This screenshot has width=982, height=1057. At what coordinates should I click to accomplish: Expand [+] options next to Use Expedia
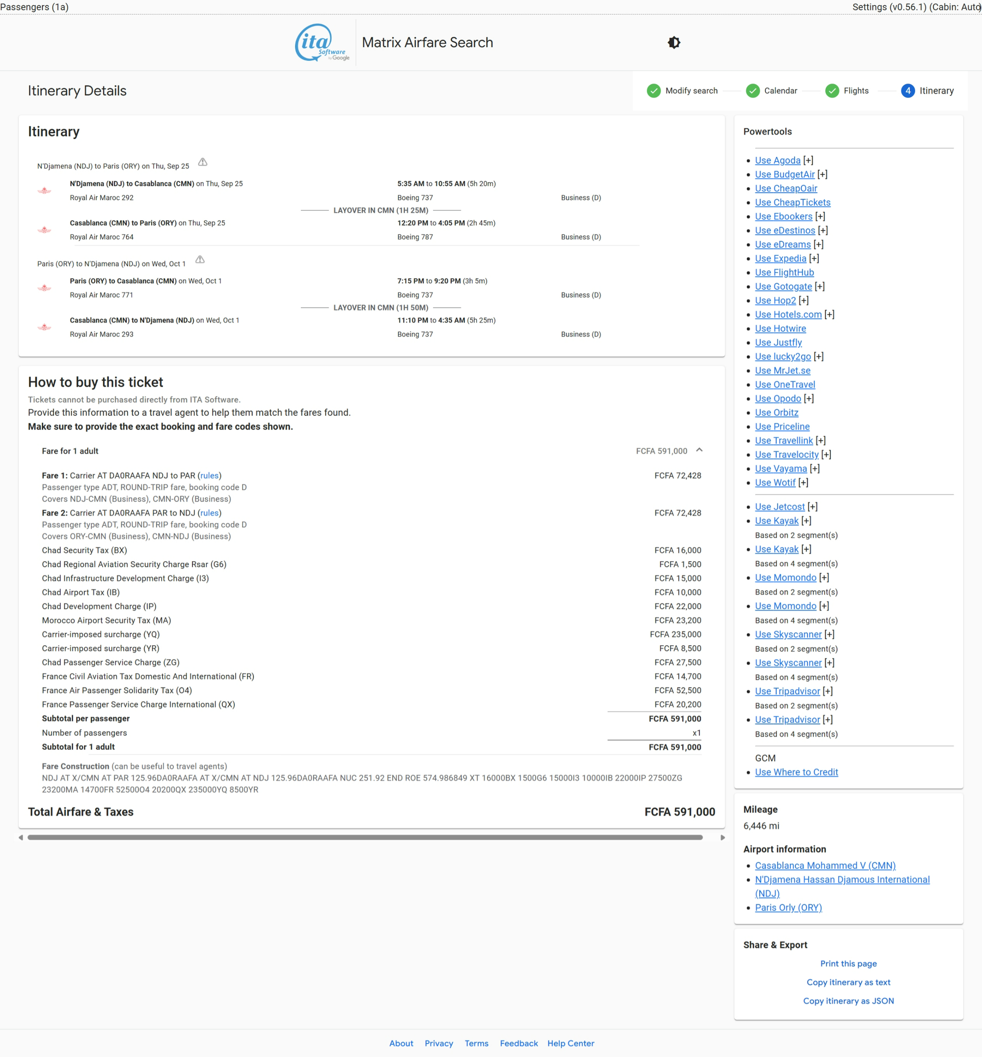tap(814, 258)
